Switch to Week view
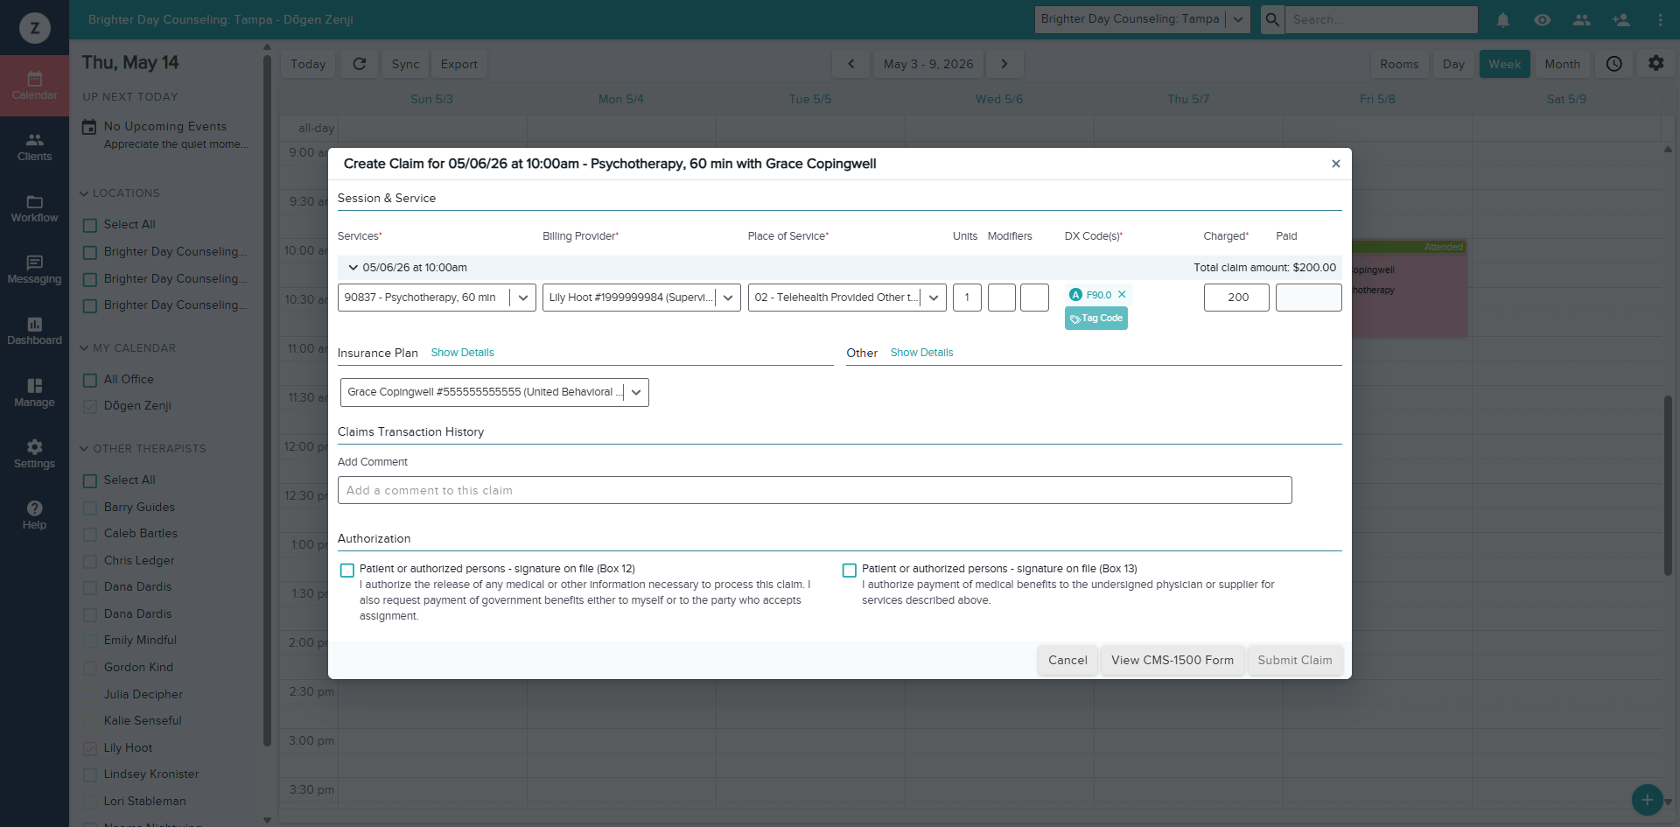 (1504, 64)
